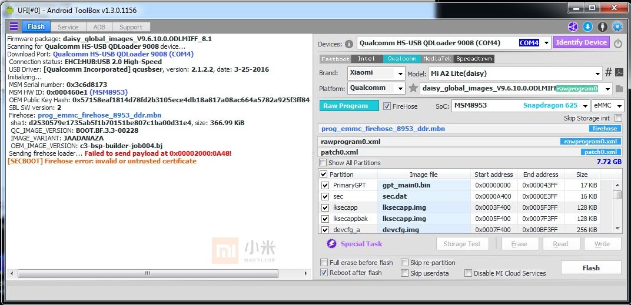The height and width of the screenshot is (305, 631).
Task: Switch to the Service tab
Action: click(68, 27)
